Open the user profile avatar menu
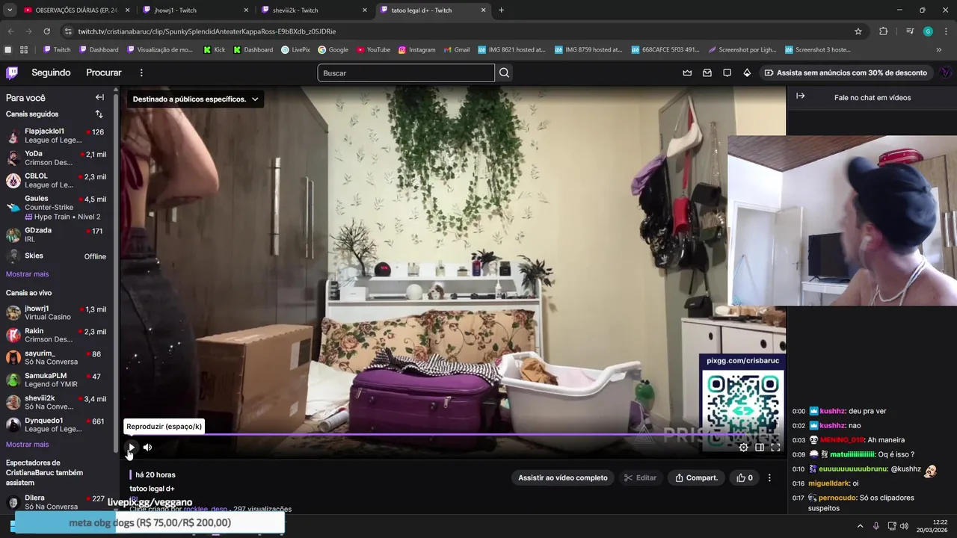The image size is (957, 538). coord(945,72)
